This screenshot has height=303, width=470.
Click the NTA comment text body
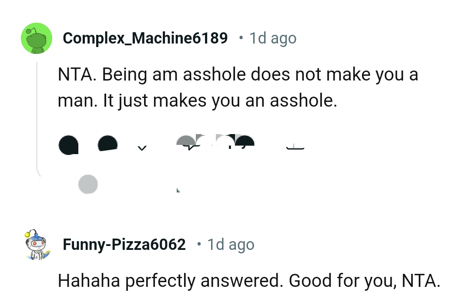(x=238, y=87)
